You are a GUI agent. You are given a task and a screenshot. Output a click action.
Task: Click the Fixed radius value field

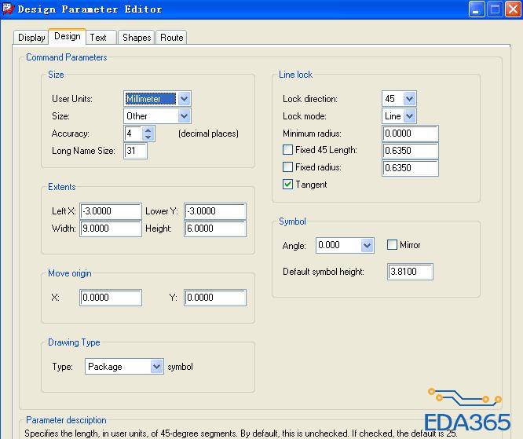(x=410, y=168)
